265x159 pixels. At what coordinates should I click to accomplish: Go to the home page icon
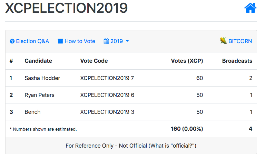(x=250, y=8)
